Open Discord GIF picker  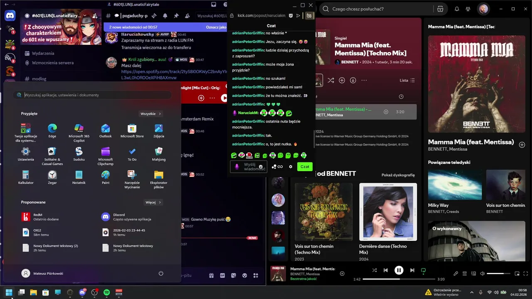coord(222,275)
